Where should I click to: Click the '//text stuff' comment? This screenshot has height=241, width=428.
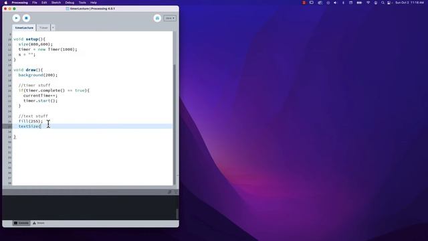(33, 116)
